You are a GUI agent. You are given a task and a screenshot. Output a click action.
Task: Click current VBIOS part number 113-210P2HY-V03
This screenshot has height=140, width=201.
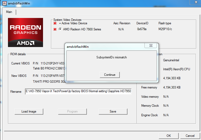point(52,63)
